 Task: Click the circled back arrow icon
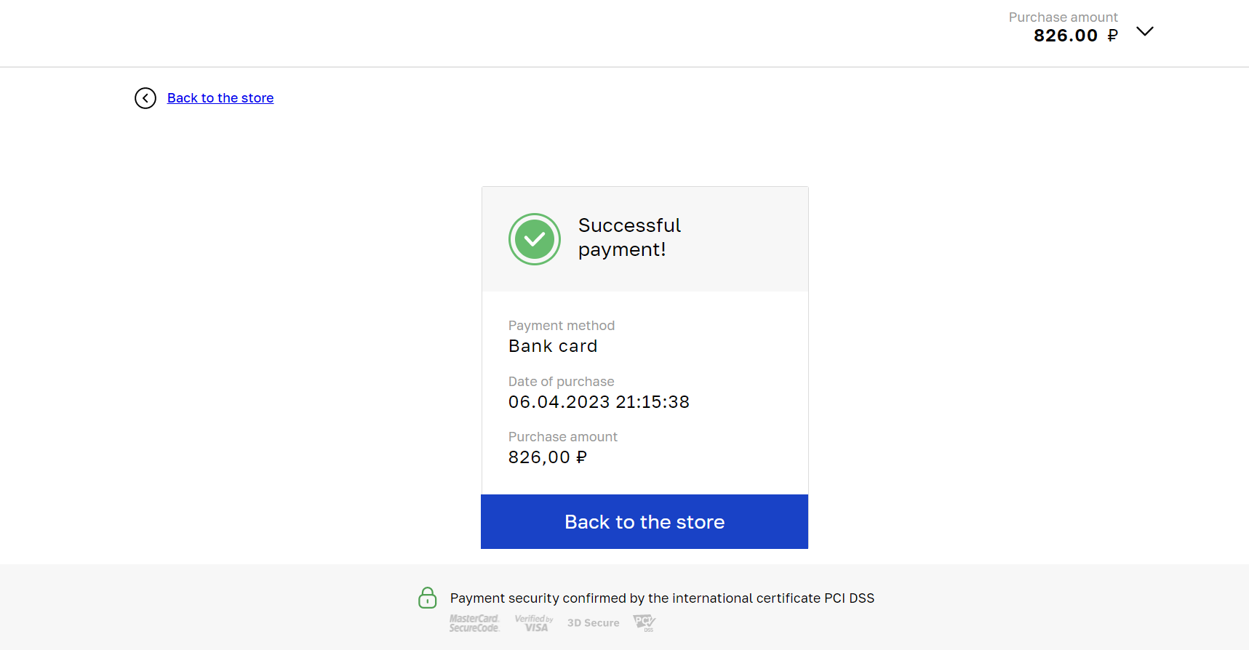(x=145, y=98)
